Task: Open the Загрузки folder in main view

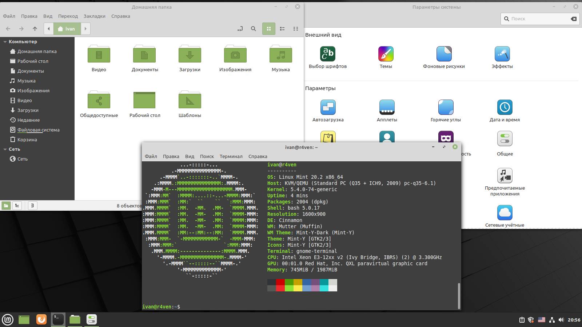Action: 190,55
